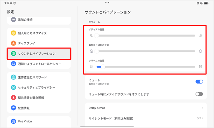Viewport: 214px width, 128px height.
Task: Open 個人用にカスタマイズ settings
Action: pyautogui.click(x=39, y=33)
